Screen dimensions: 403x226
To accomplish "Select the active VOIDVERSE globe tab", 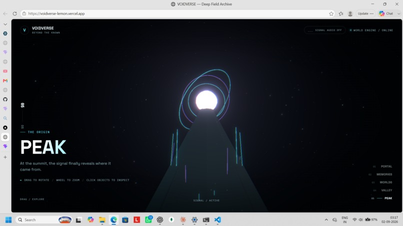I will point(5,137).
